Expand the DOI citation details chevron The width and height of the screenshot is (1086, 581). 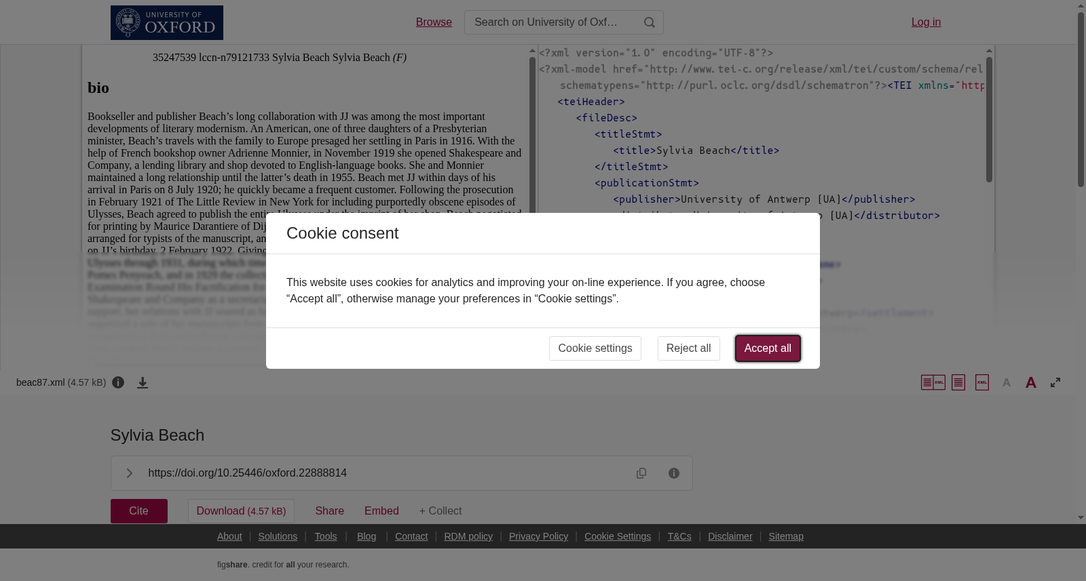[129, 473]
